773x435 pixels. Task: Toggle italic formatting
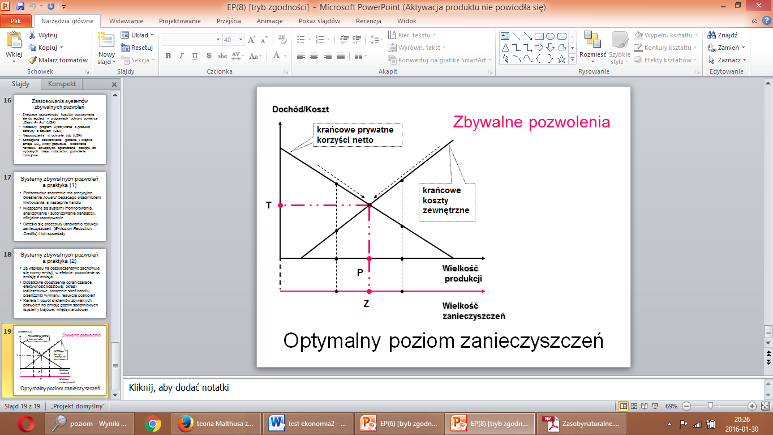(x=181, y=56)
